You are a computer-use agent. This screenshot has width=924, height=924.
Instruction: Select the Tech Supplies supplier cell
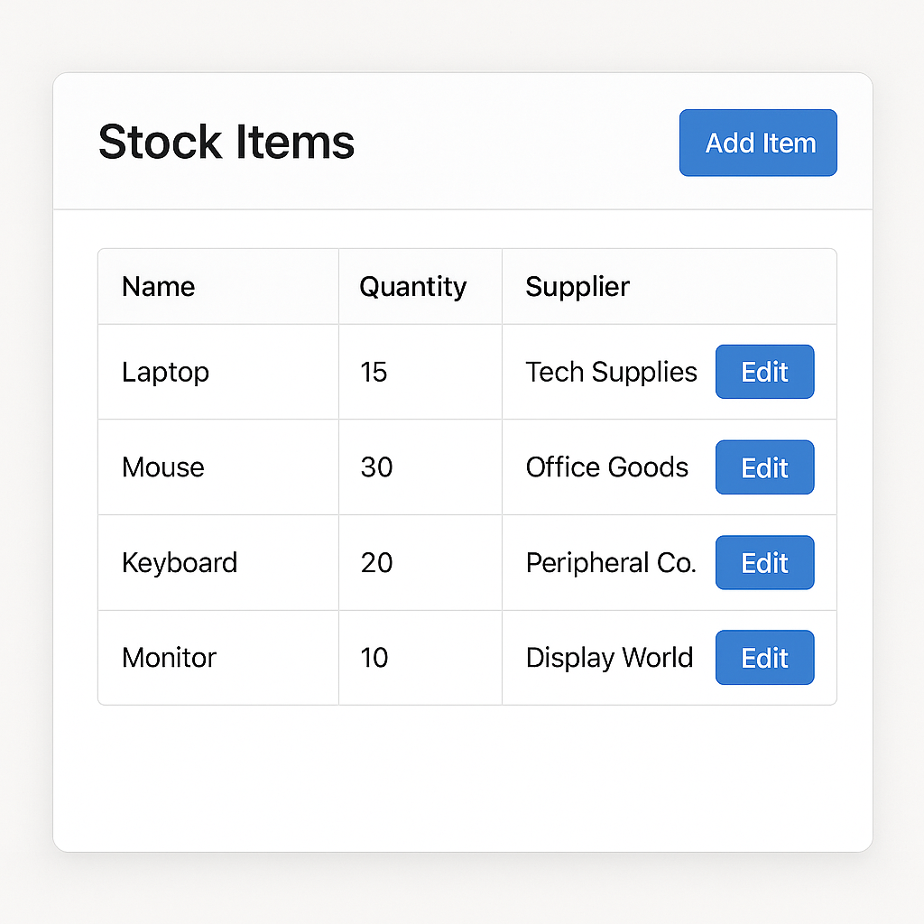[x=611, y=372]
